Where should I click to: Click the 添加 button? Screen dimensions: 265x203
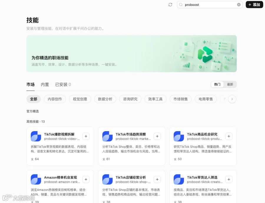(254, 5)
